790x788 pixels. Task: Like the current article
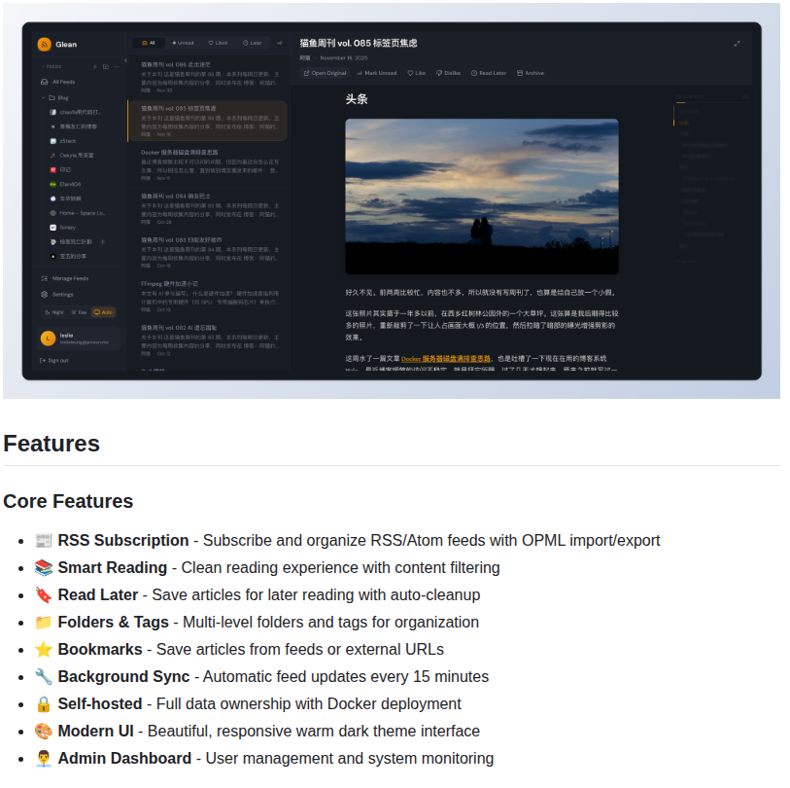click(417, 73)
